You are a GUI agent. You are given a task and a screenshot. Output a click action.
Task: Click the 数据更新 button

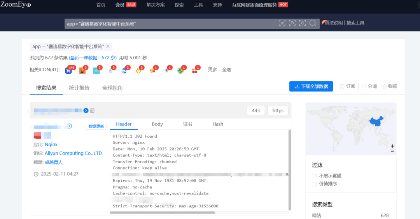tap(96, 126)
